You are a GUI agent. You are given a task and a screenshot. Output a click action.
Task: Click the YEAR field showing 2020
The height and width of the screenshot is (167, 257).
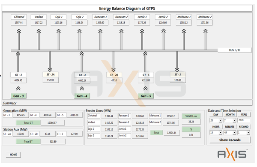244,120
